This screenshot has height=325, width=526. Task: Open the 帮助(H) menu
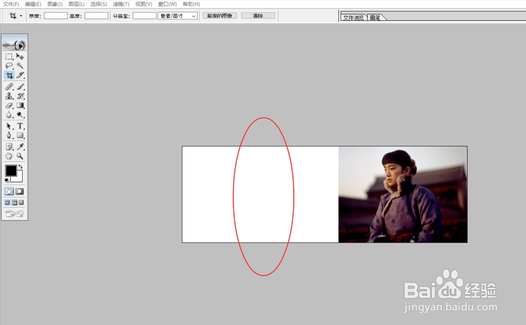click(x=191, y=4)
